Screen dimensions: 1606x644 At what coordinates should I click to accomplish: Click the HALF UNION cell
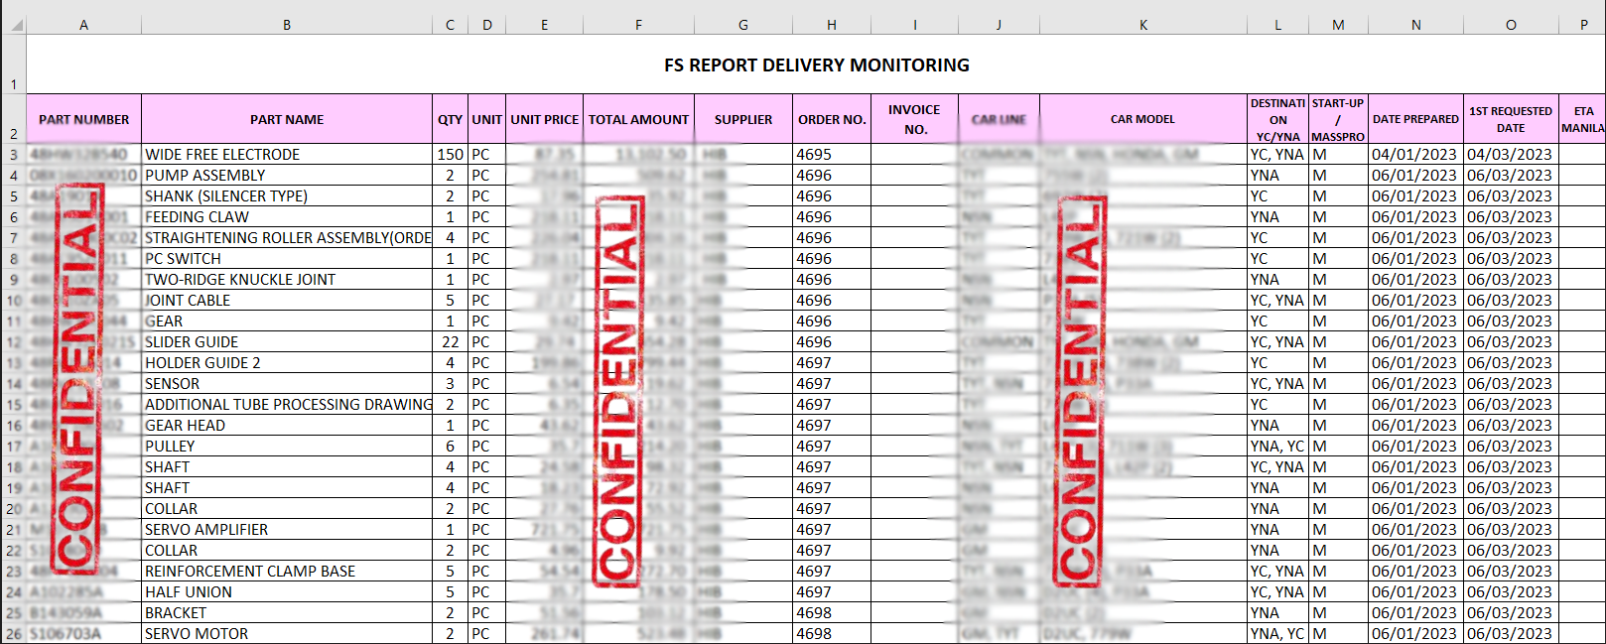287,592
